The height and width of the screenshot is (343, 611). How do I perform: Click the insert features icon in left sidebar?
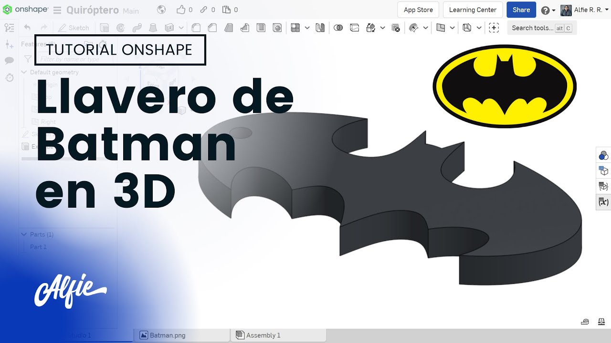coord(9,44)
